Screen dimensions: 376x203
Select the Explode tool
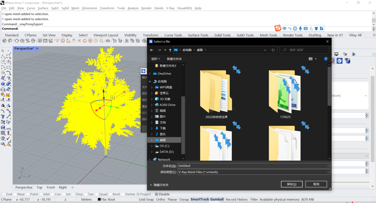(x=8, y=95)
